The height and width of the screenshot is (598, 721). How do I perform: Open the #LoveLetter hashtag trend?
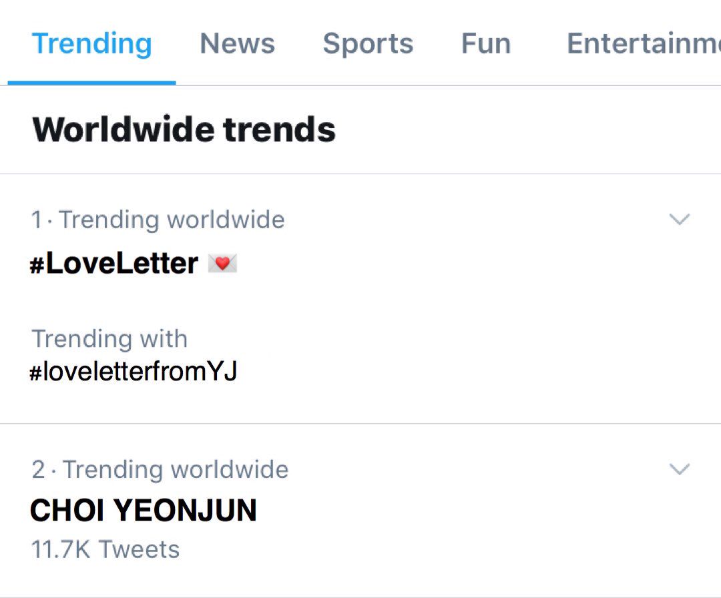(x=113, y=264)
